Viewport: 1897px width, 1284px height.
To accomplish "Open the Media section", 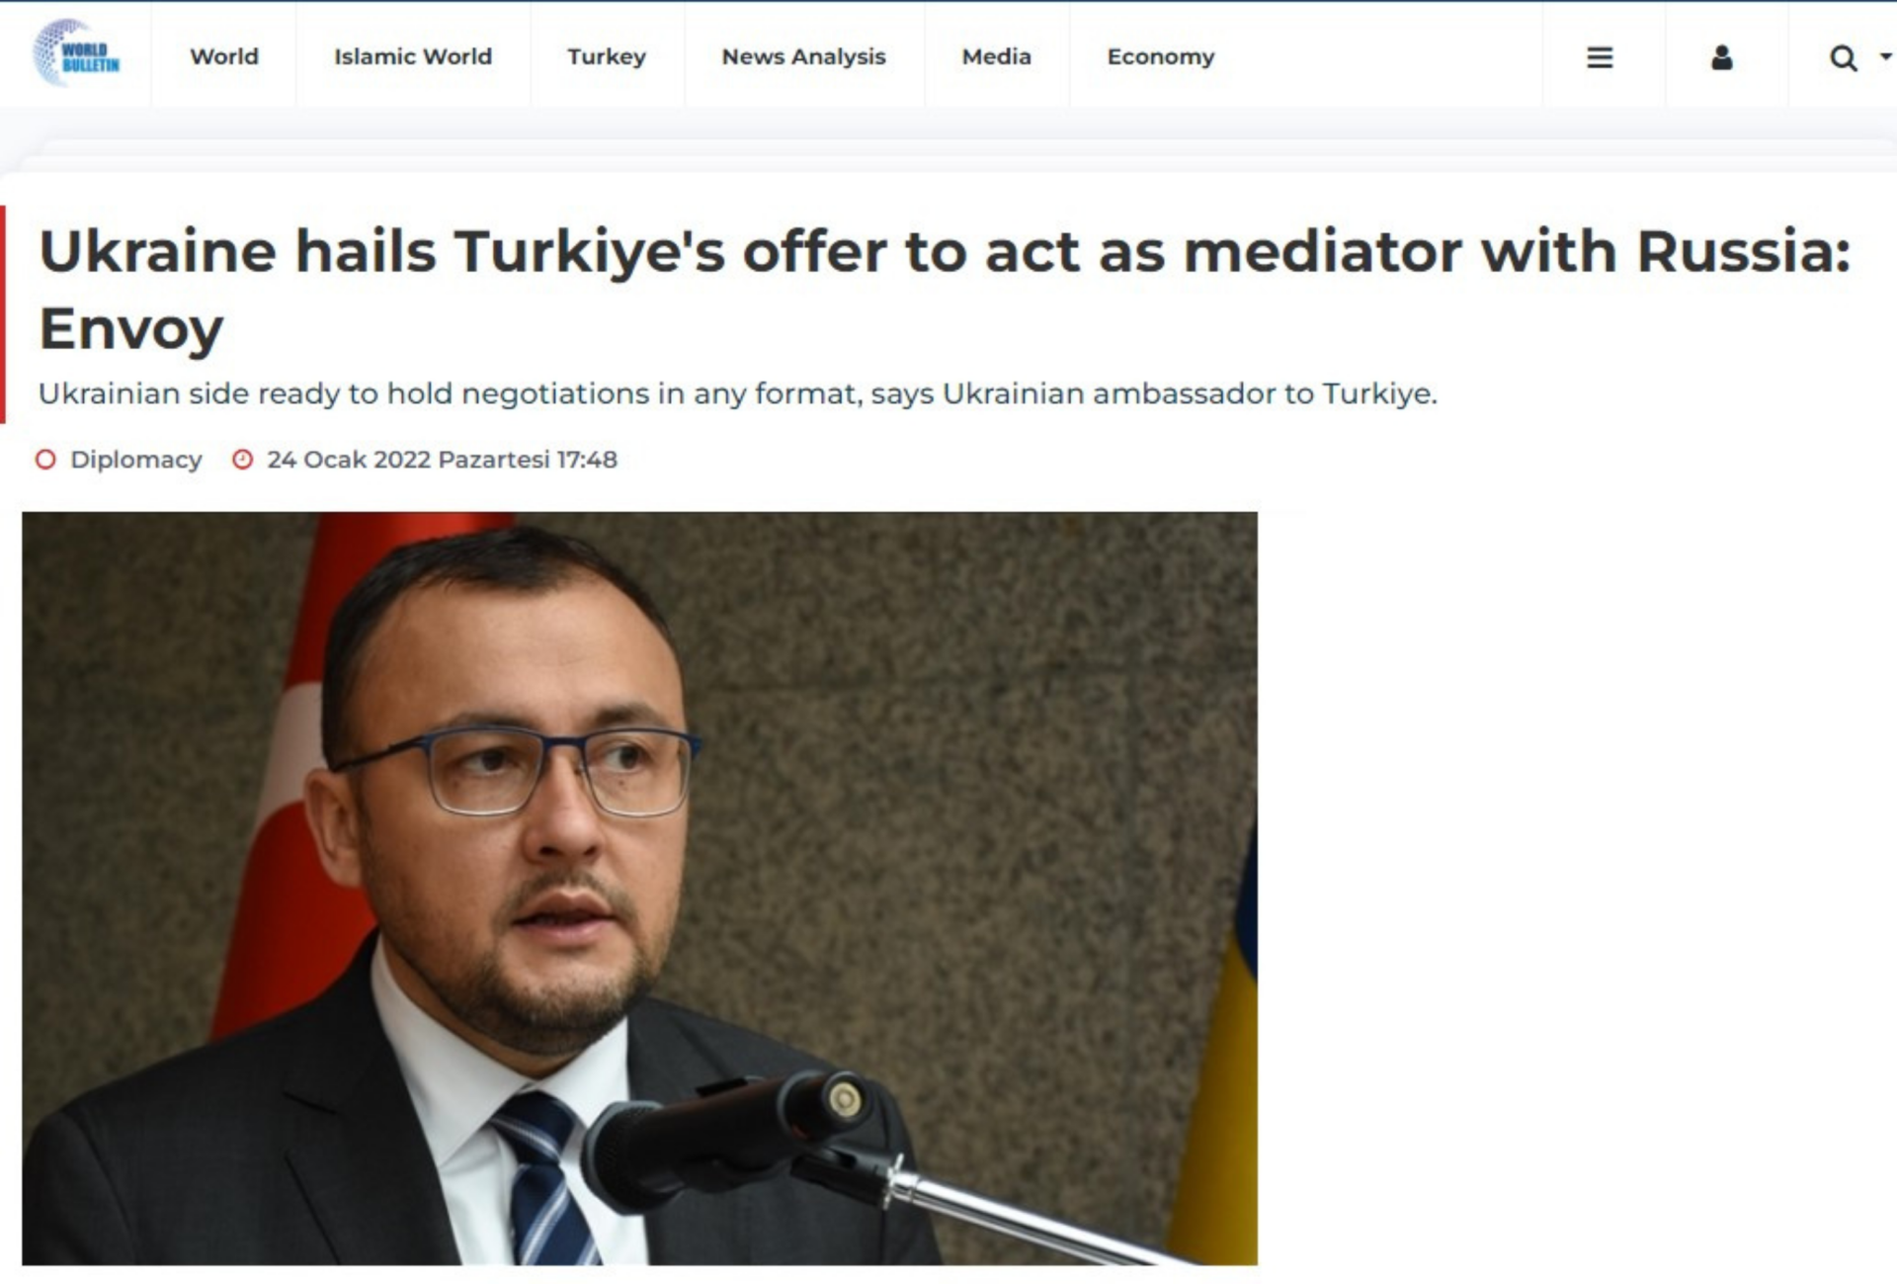I will click(x=996, y=56).
